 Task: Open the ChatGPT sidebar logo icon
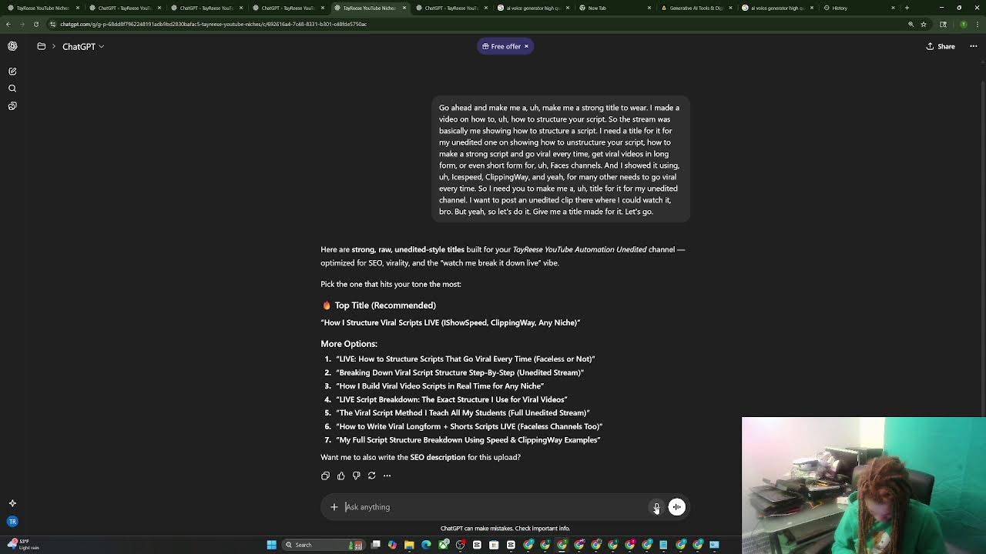12,46
